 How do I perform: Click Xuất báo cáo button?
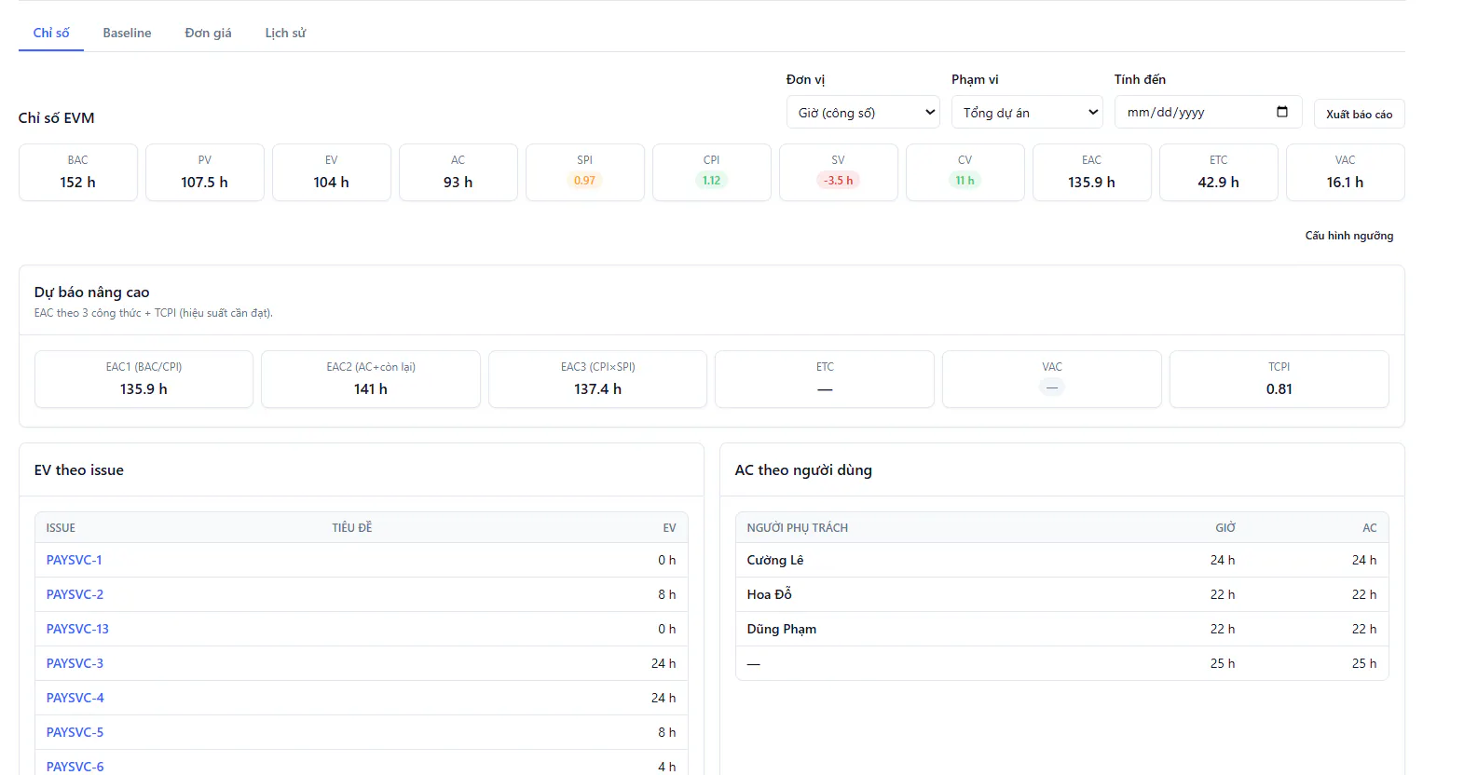tap(1359, 114)
